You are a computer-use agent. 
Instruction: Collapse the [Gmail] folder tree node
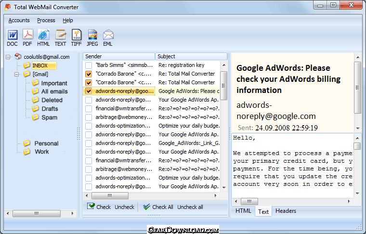(16, 75)
